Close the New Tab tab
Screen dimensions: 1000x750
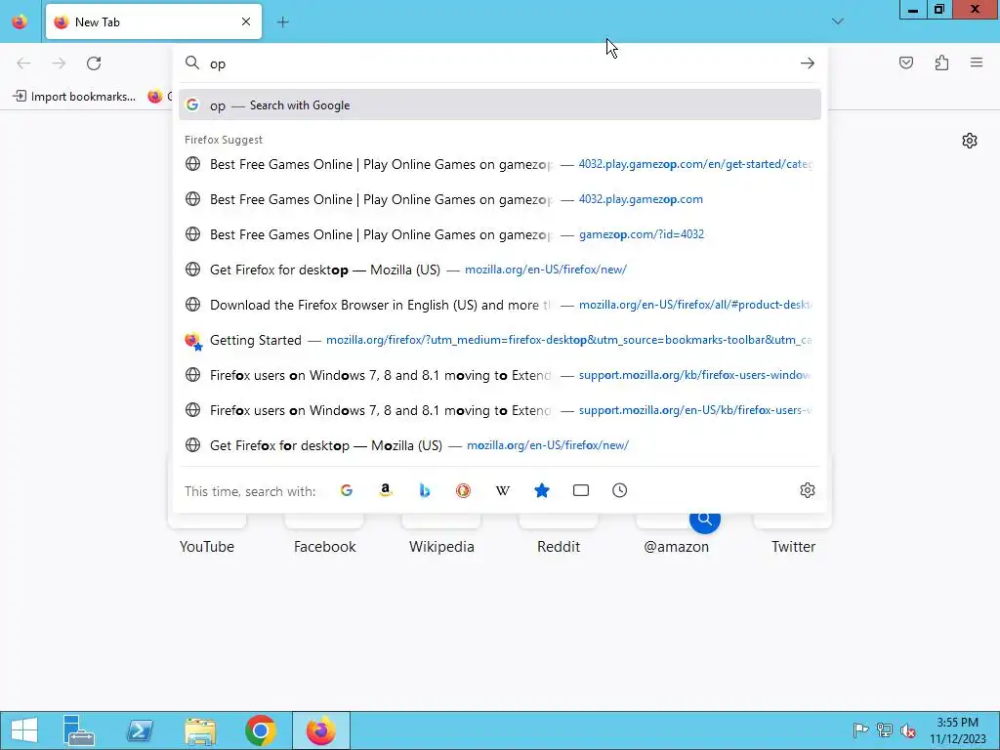[x=246, y=21]
